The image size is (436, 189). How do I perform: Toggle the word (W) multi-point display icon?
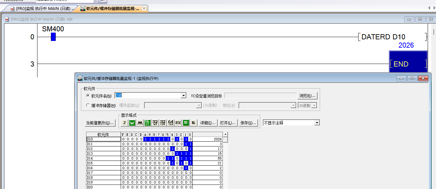pyautogui.click(x=132, y=123)
